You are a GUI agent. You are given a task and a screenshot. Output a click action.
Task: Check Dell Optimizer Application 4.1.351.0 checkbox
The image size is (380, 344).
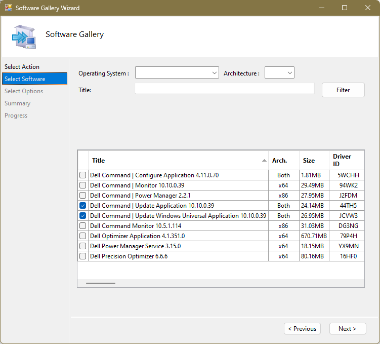82,236
